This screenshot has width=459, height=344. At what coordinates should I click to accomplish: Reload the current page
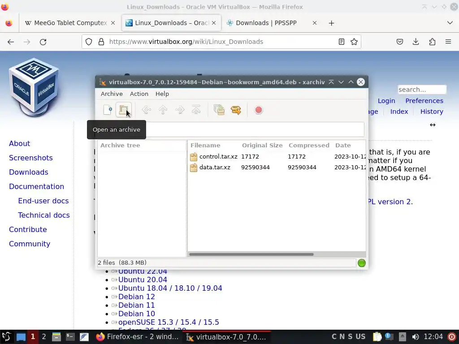click(43, 42)
